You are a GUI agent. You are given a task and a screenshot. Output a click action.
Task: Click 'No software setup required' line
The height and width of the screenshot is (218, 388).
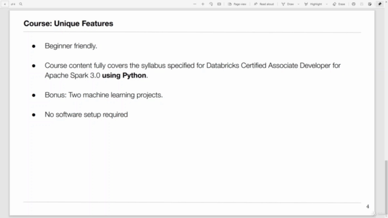pos(86,114)
